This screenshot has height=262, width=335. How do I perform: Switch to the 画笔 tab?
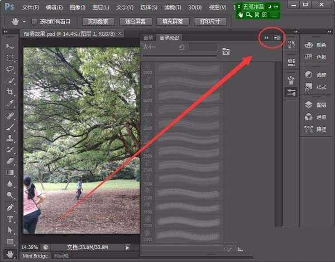(150, 38)
